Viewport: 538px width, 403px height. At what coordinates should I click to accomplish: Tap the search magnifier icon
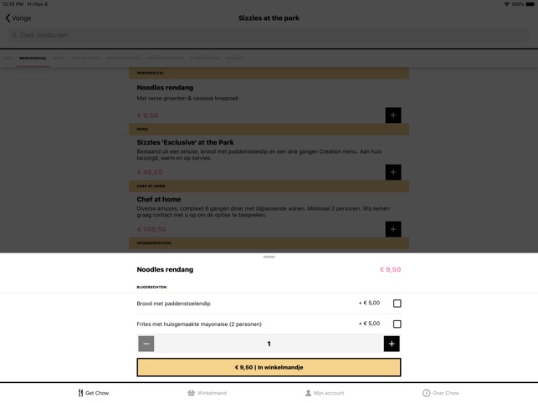pyautogui.click(x=13, y=35)
